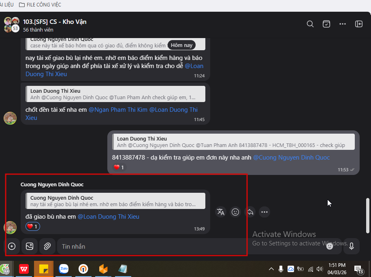Viewport: 371px width, 277px height.
Task: Open the orange cube app in taskbar
Action: pos(103,269)
